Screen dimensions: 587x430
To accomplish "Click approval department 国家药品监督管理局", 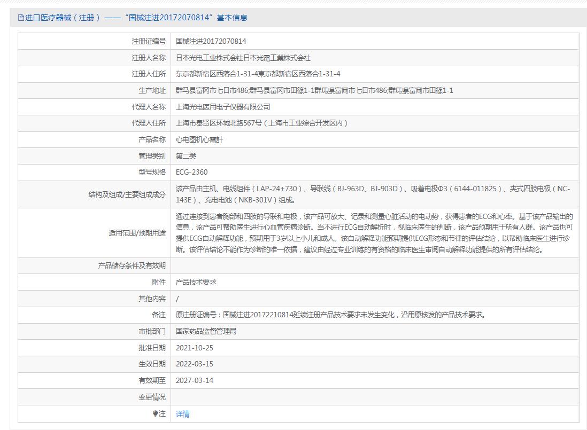I will 206,331.
